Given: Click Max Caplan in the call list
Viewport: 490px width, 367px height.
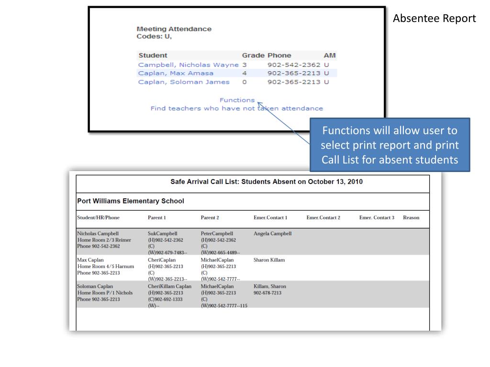Looking at the screenshot, I should point(90,260).
